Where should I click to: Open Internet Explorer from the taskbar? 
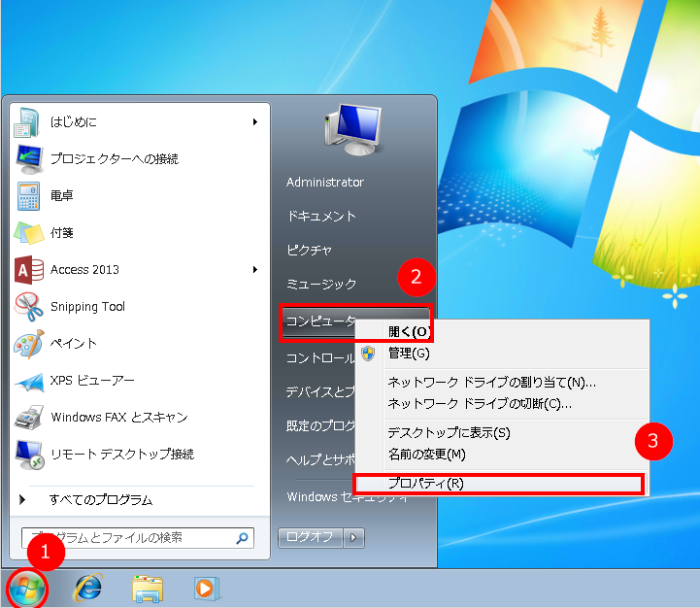pyautogui.click(x=87, y=589)
